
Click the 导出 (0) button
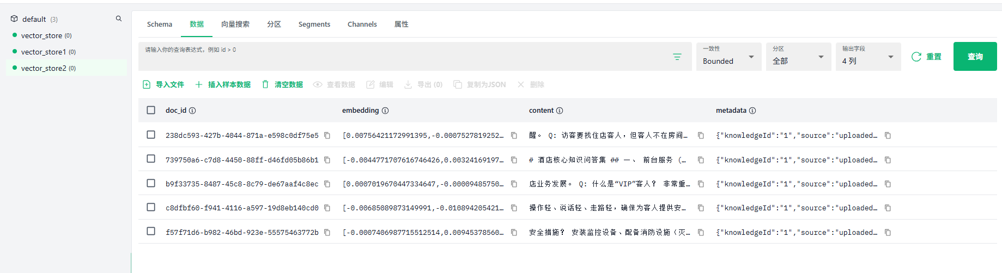[x=423, y=84]
